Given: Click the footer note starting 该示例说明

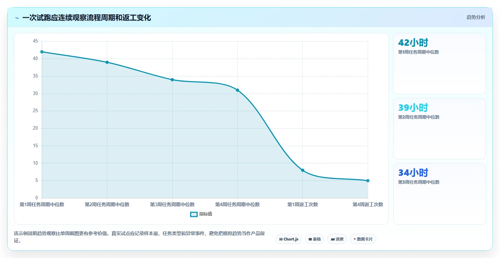Looking at the screenshot, I should click(139, 237).
